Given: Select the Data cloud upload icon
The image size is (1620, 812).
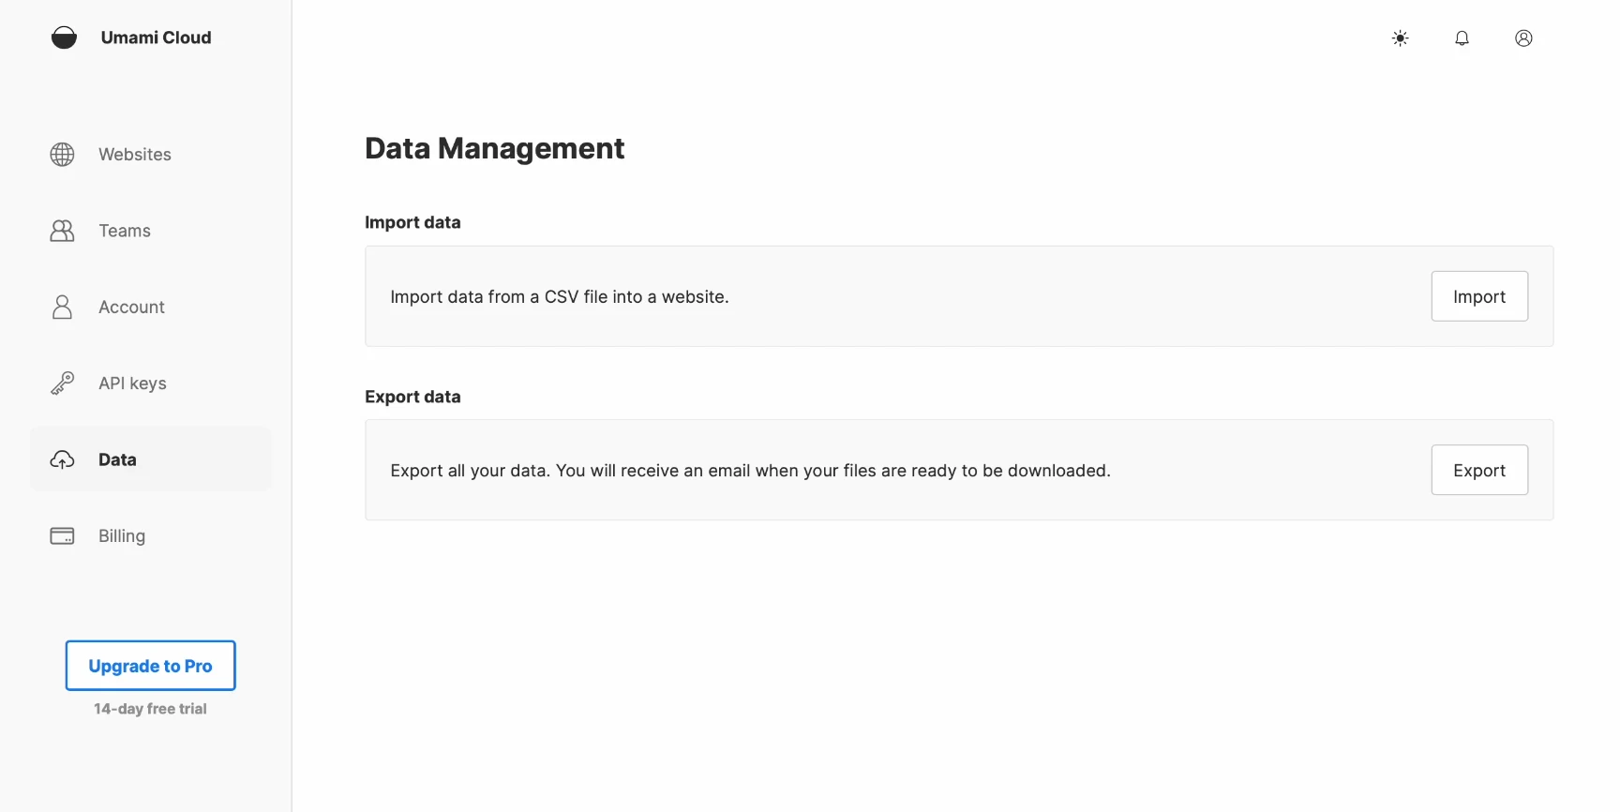Looking at the screenshot, I should (62, 459).
